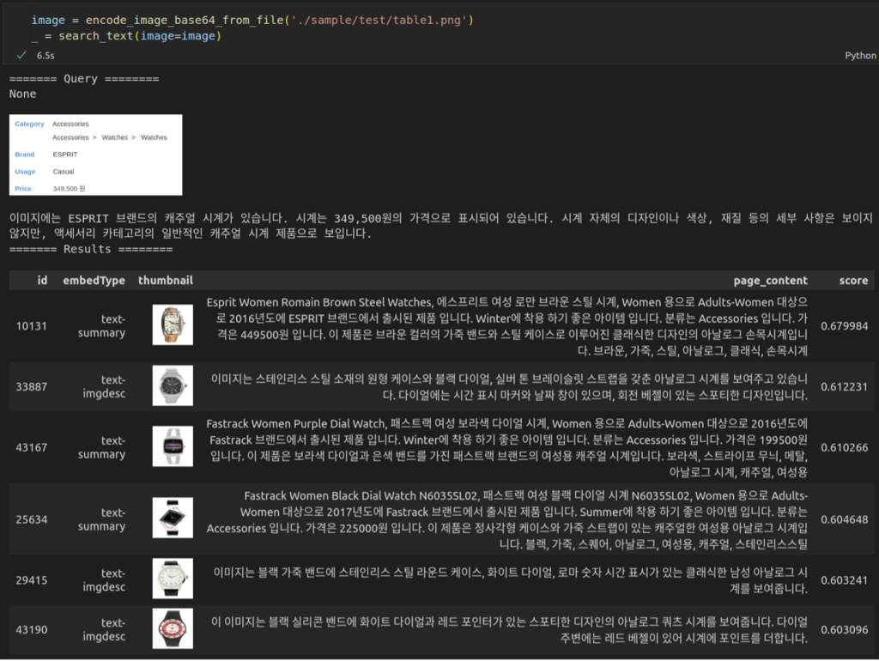Click text-imgdesc embedType in row 33887
The image size is (879, 661).
[104, 386]
